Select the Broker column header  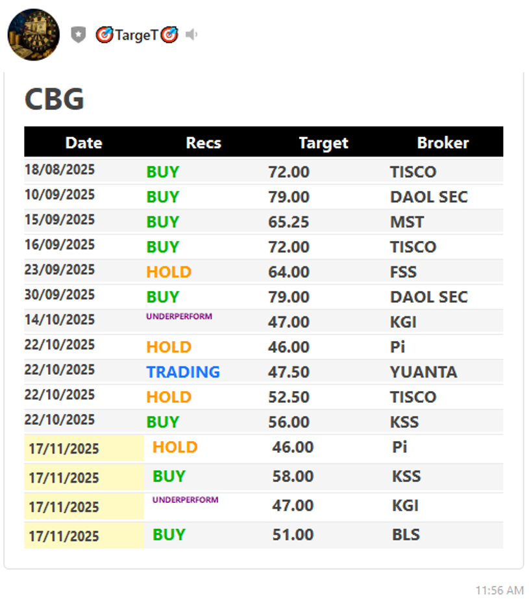[443, 143]
